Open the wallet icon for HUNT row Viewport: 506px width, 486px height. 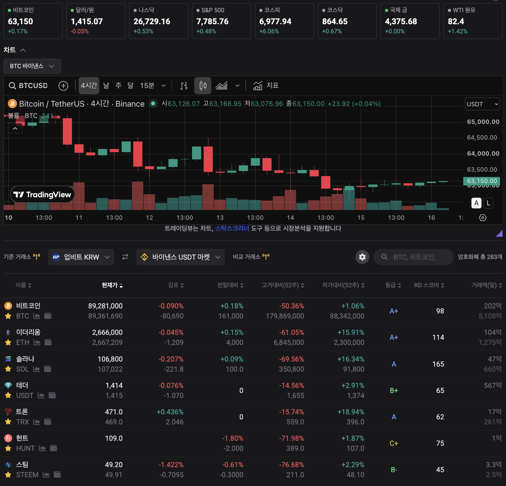click(x=53, y=448)
